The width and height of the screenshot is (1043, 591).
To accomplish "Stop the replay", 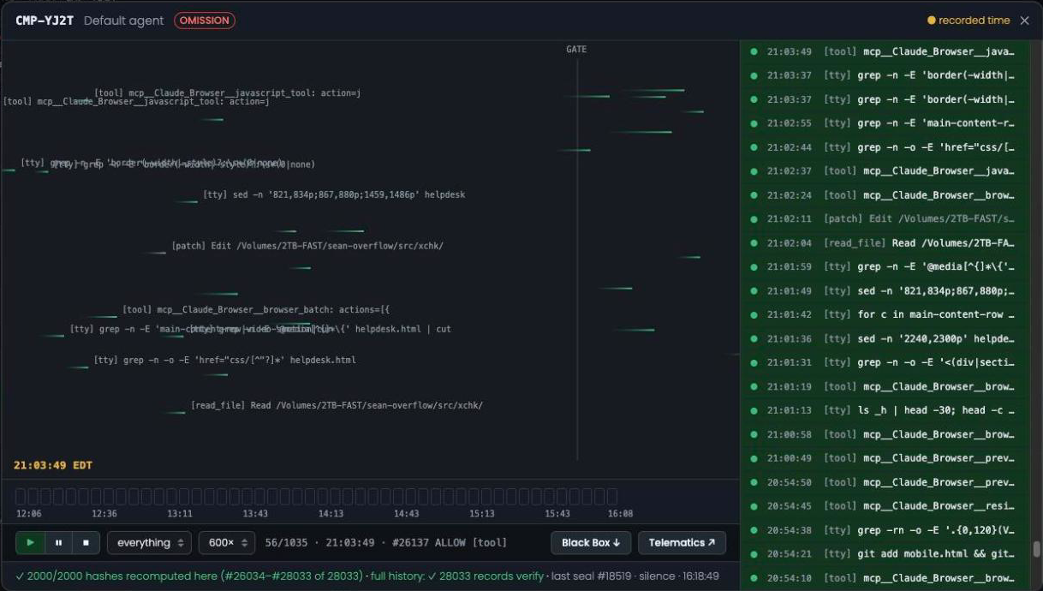I will [86, 542].
